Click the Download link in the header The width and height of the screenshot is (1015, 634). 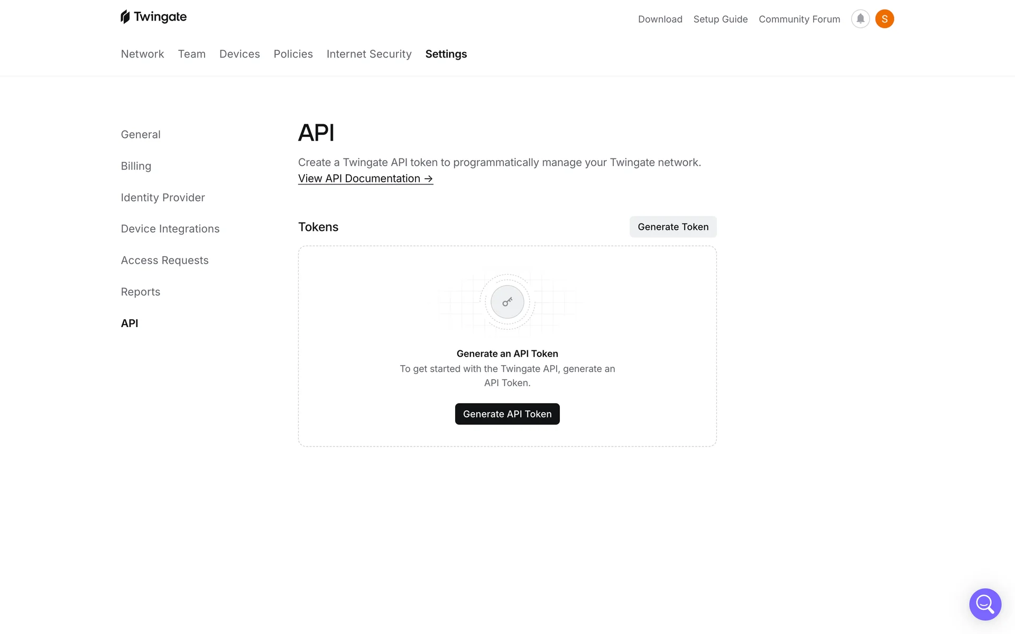[x=660, y=19]
